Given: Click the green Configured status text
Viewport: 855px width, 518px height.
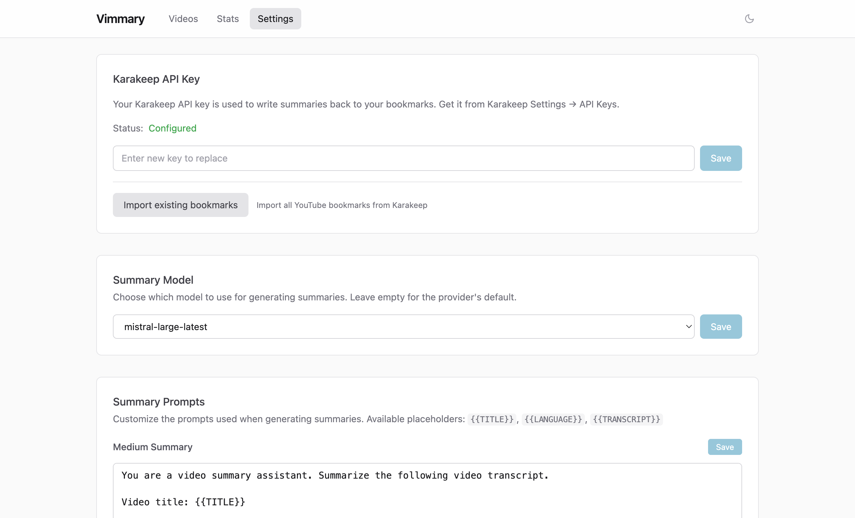Looking at the screenshot, I should [x=172, y=128].
